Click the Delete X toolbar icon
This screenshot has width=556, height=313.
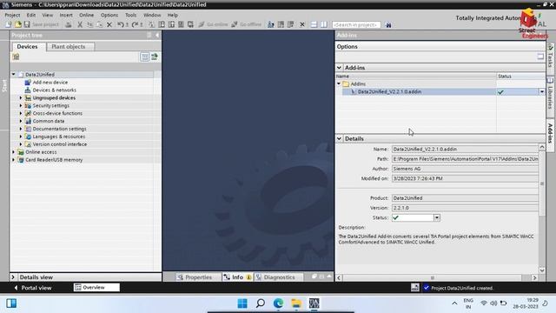pyautogui.click(x=109, y=24)
